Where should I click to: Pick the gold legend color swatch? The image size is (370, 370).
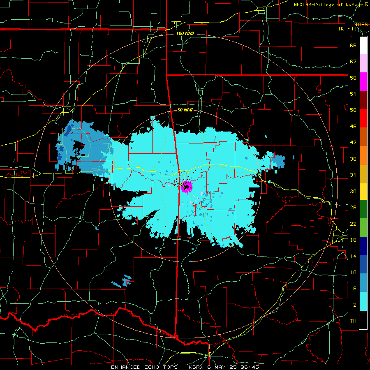coord(363,174)
